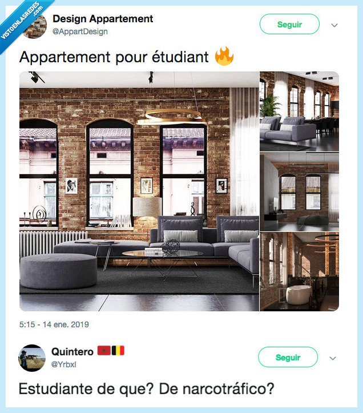Click Quintero's profile avatar
The width and height of the screenshot is (363, 413).
32,358
